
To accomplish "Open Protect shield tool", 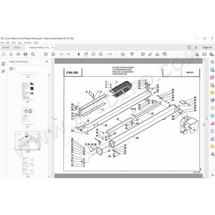I will (x=212, y=131).
